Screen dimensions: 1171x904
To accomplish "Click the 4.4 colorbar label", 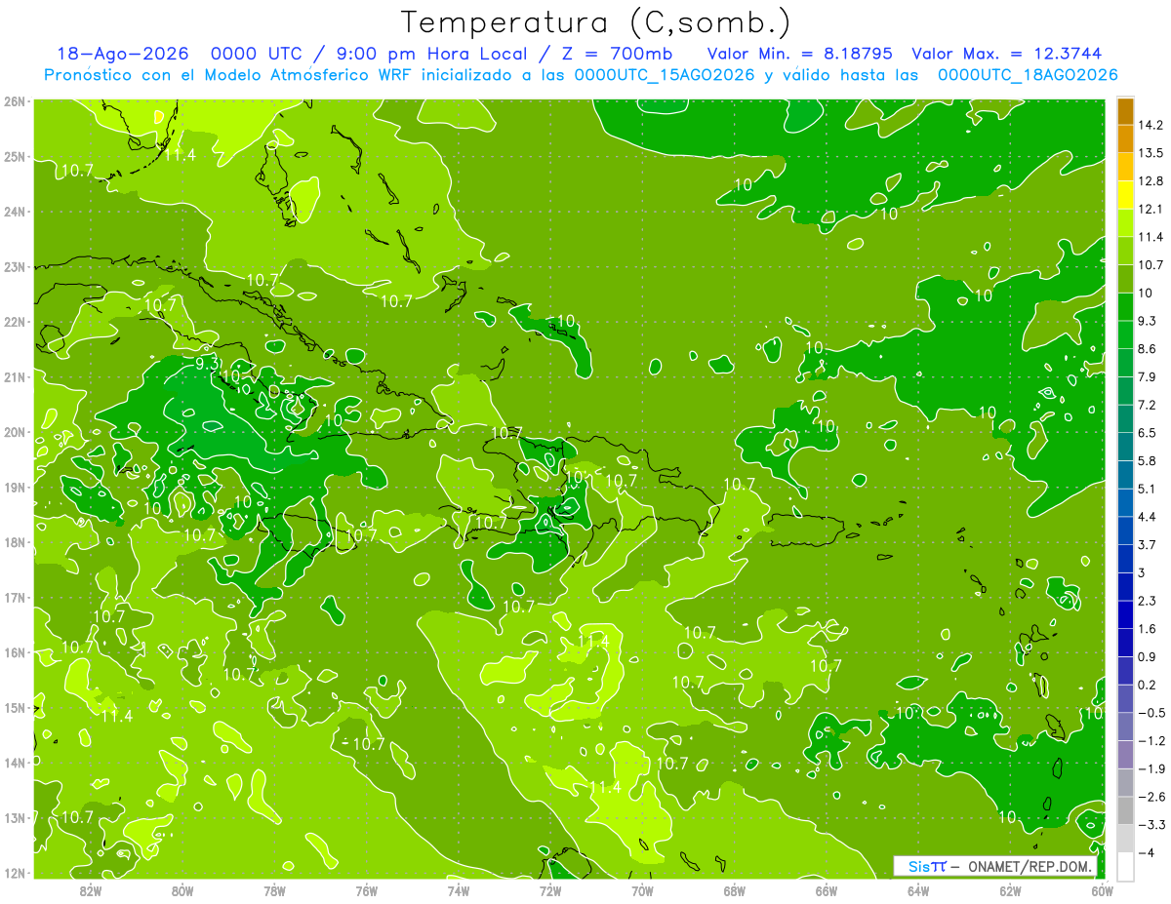I will (x=1148, y=516).
